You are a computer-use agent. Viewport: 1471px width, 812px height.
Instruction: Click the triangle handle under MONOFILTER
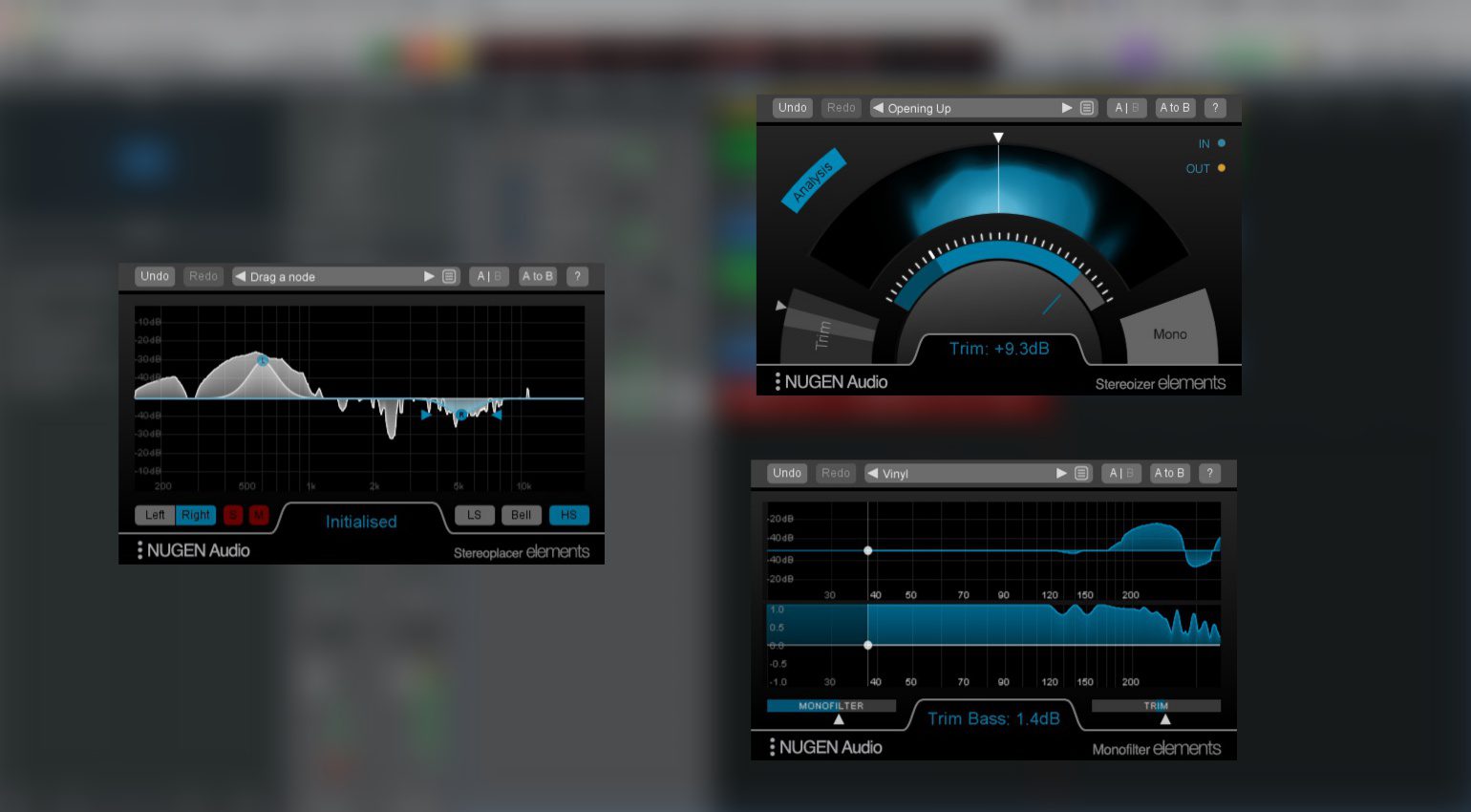(x=839, y=719)
